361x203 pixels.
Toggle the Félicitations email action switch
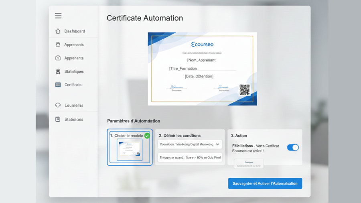(x=293, y=148)
